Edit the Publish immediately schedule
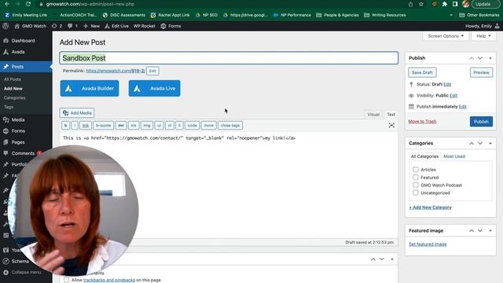The width and height of the screenshot is (503, 283). coord(463,107)
